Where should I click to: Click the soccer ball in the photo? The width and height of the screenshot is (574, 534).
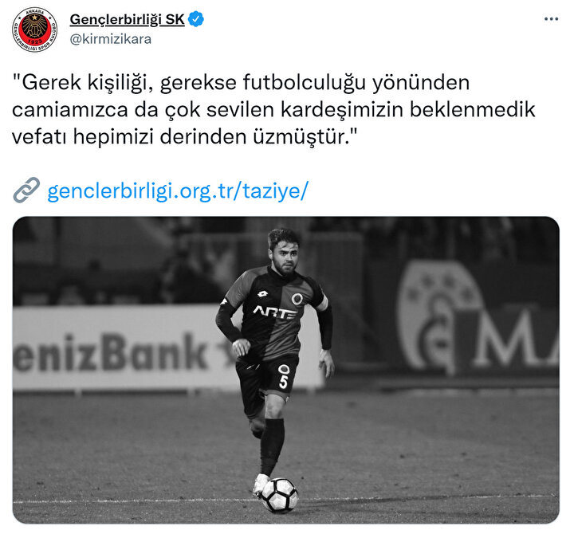pyautogui.click(x=280, y=495)
